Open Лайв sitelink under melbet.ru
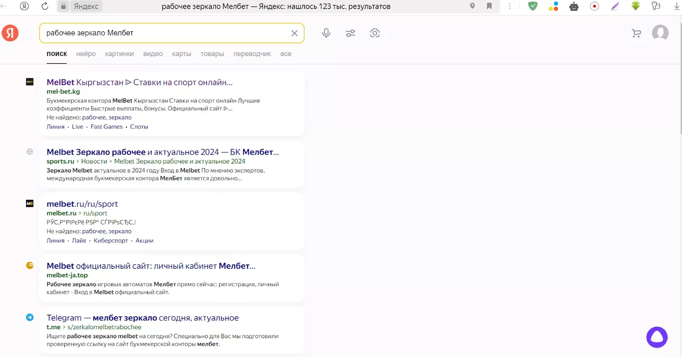Viewport: 682px width, 357px height. 79,241
